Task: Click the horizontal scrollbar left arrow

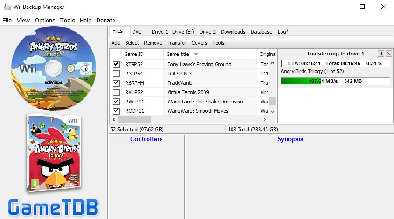Action: tap(114, 119)
